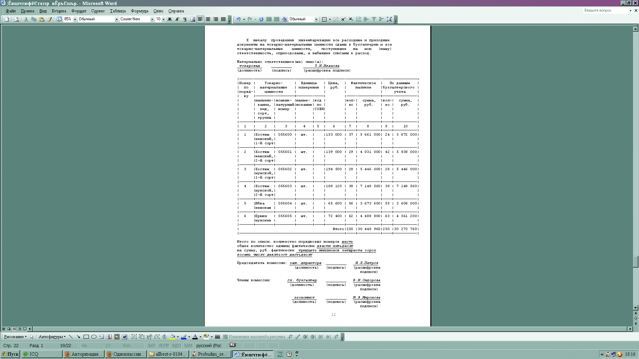639x359 pixels.
Task: Click the font color A swatch
Action: [x=195, y=337]
